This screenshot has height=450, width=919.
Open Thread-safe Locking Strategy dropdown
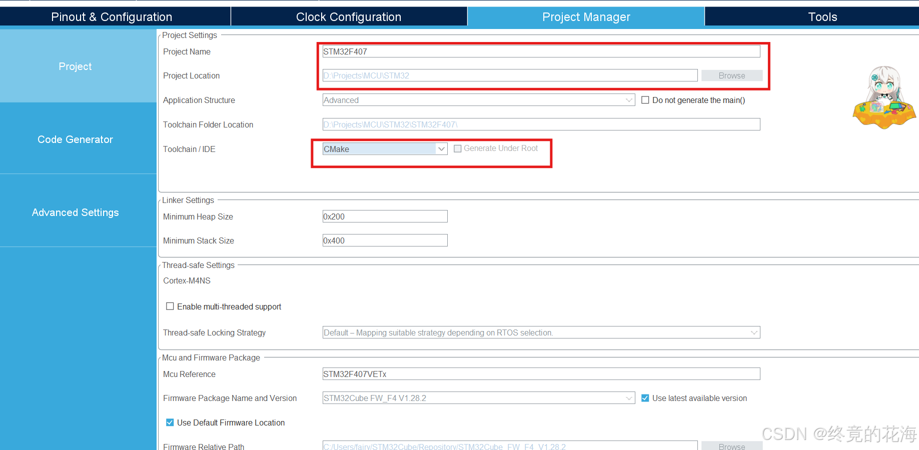[541, 332]
